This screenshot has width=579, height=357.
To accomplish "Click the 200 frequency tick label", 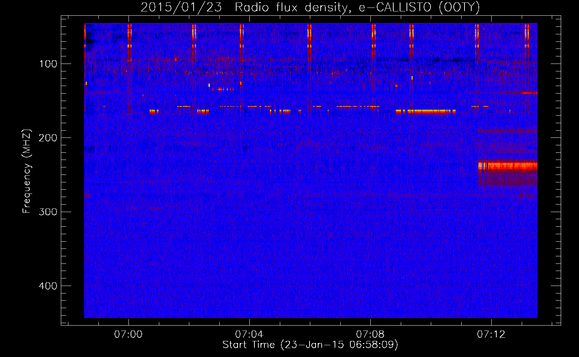I will (x=48, y=138).
